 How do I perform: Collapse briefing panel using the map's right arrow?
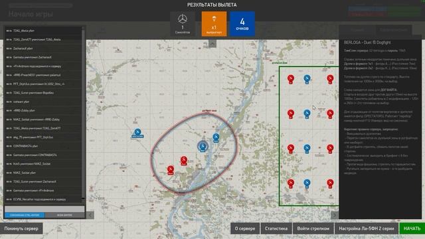pyautogui.click(x=335, y=215)
